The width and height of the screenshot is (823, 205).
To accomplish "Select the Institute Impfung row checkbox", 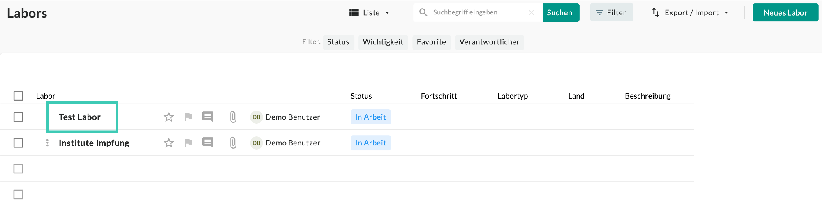I will click(x=18, y=143).
